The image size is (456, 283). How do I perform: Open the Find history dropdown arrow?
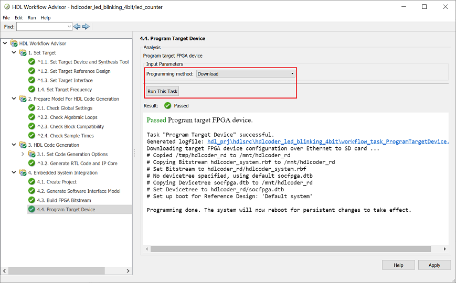point(69,26)
